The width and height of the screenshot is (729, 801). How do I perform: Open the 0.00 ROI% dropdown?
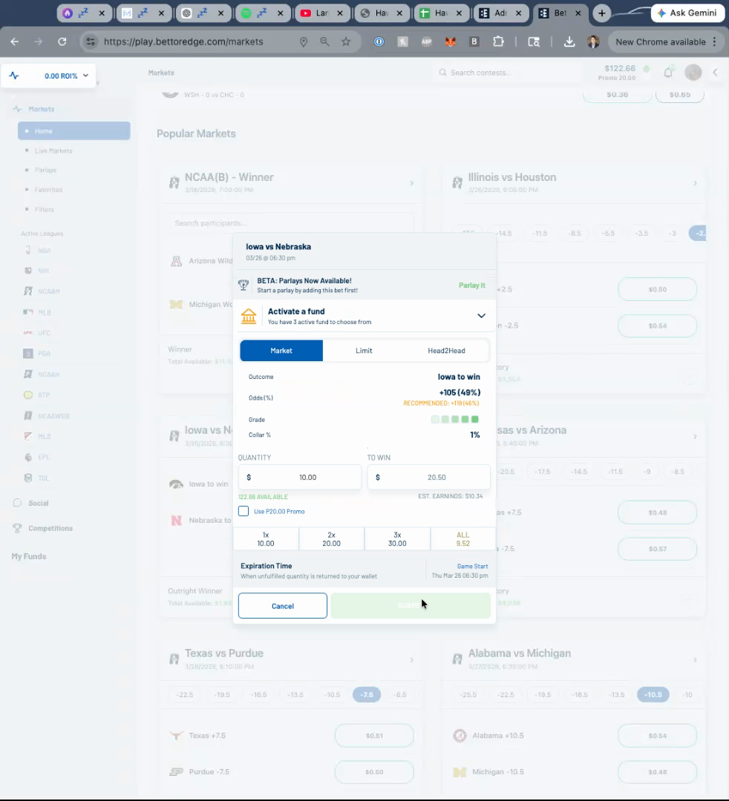tap(49, 76)
